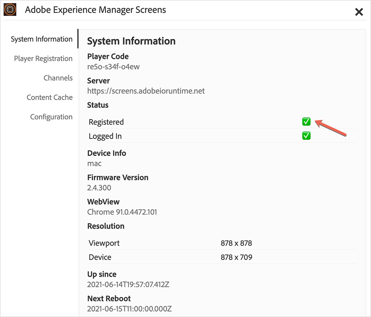
Task: Open the System Information tab
Action: (x=42, y=39)
